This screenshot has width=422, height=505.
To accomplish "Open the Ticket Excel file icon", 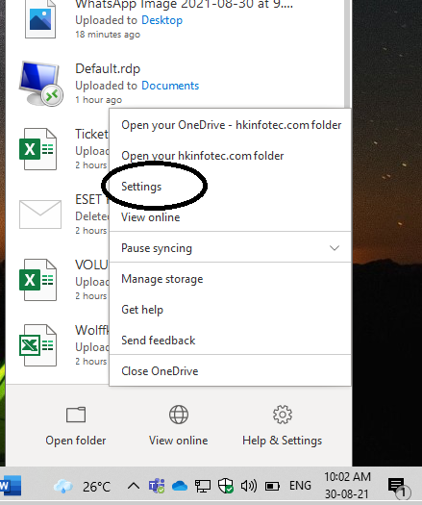I will [38, 149].
